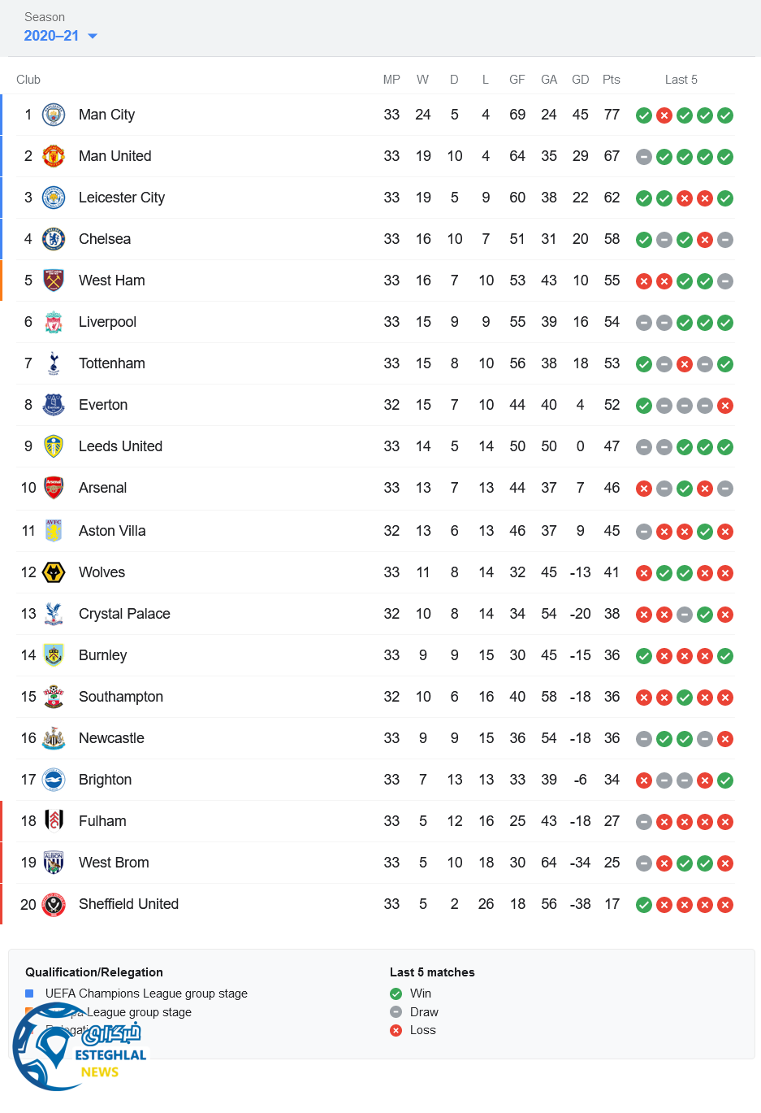Click Man City's first Last 5 result
This screenshot has height=1113, width=761.
pyautogui.click(x=644, y=115)
